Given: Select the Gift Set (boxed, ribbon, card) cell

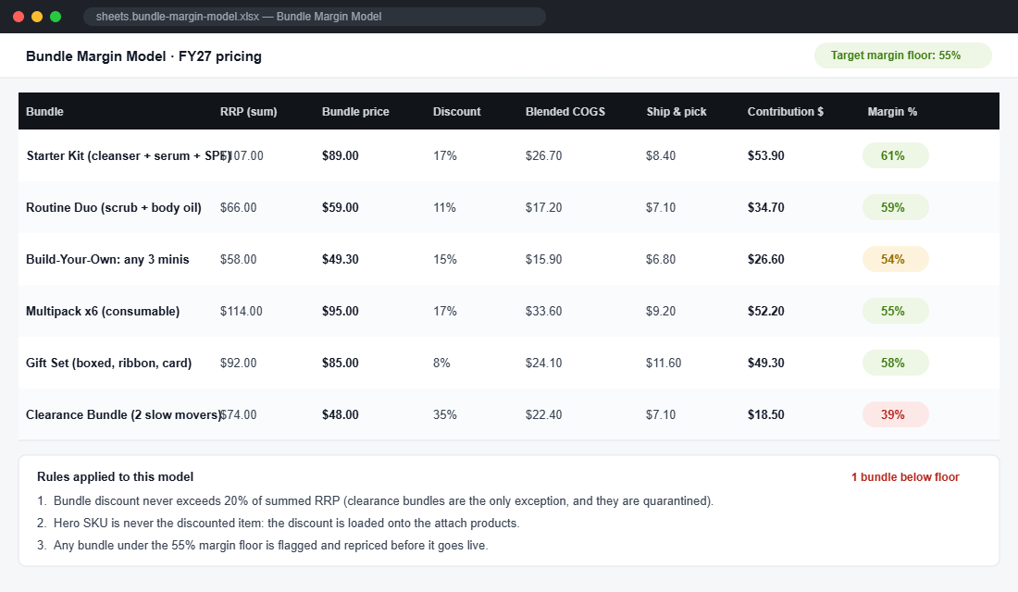Looking at the screenshot, I should pos(109,363).
